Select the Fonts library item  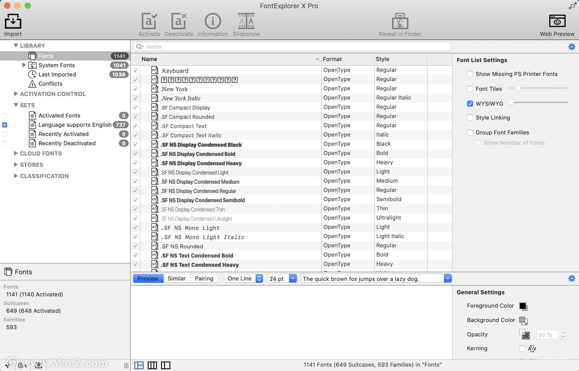pyautogui.click(x=65, y=56)
